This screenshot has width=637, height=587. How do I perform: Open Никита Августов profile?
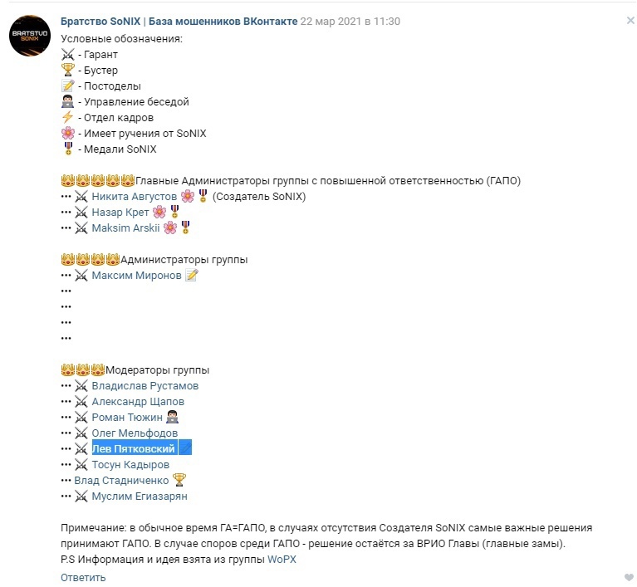(134, 196)
